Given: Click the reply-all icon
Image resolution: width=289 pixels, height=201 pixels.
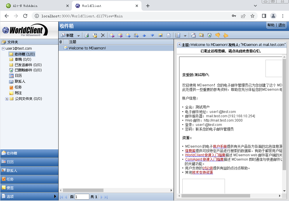Looking at the screenshot, I should 120,35.
